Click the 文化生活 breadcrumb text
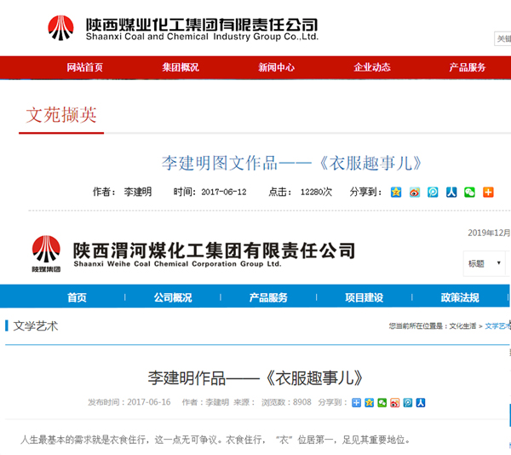511x455 pixels. 462,326
